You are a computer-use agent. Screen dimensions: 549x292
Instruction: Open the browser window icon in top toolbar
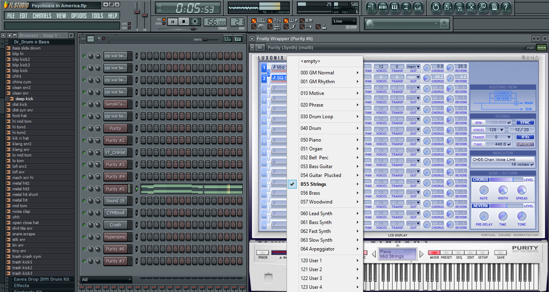tap(406, 7)
